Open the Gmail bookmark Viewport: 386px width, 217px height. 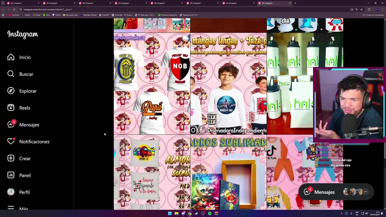click(x=36, y=15)
